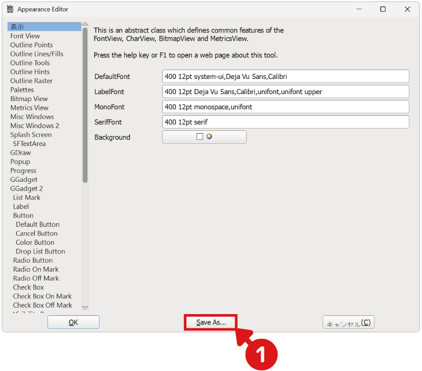Choose Check Box On Mark entry
Viewport: 422px width, 371px height.
coord(42,296)
